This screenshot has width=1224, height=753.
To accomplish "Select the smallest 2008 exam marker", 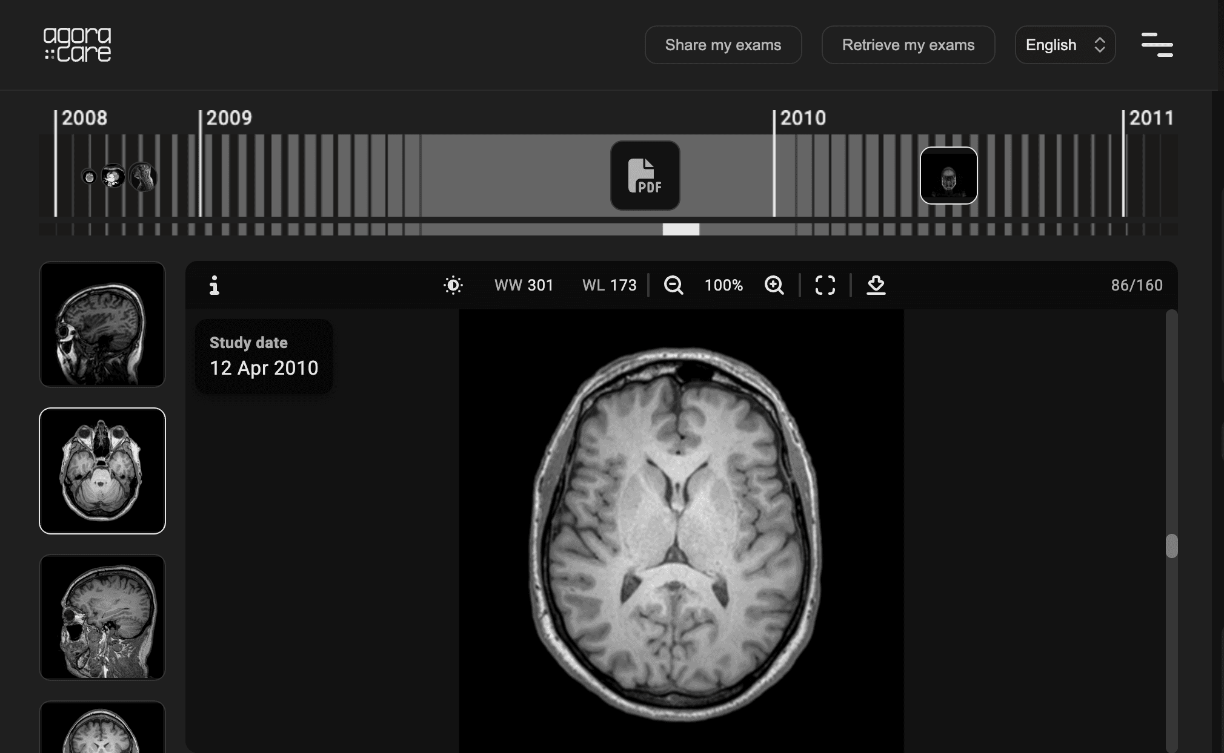I will tap(89, 177).
